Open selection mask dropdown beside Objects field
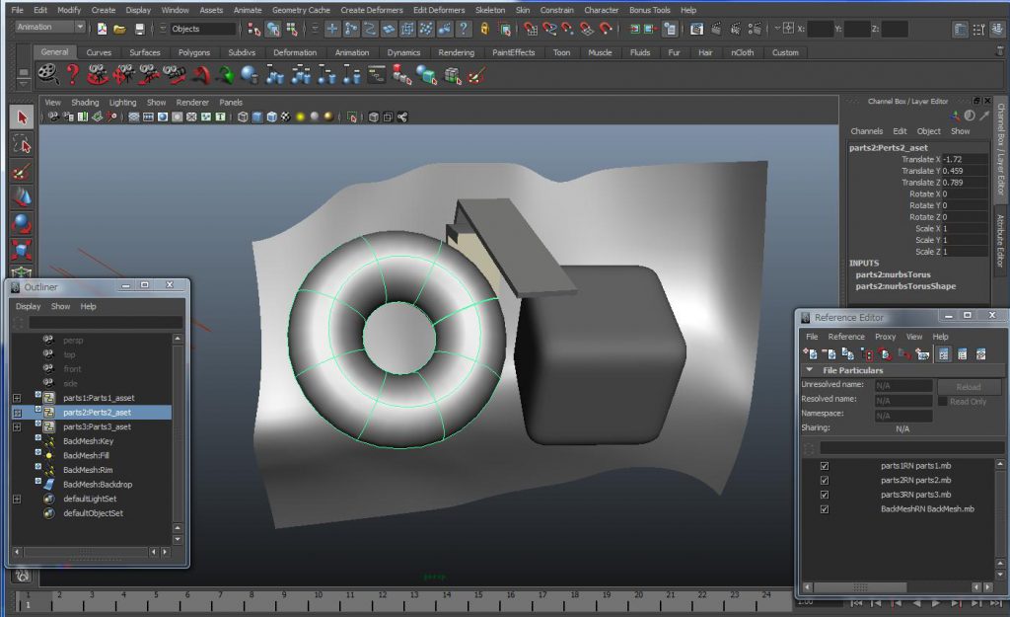Viewport: 1010px width, 617px height. click(x=163, y=29)
